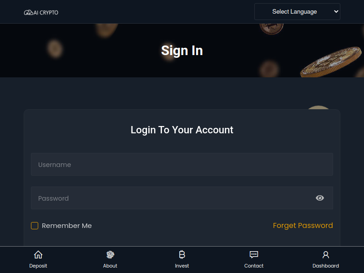Open the chat bubble icon above Contact
Viewport: 364px width, 273px height.
pos(254,255)
